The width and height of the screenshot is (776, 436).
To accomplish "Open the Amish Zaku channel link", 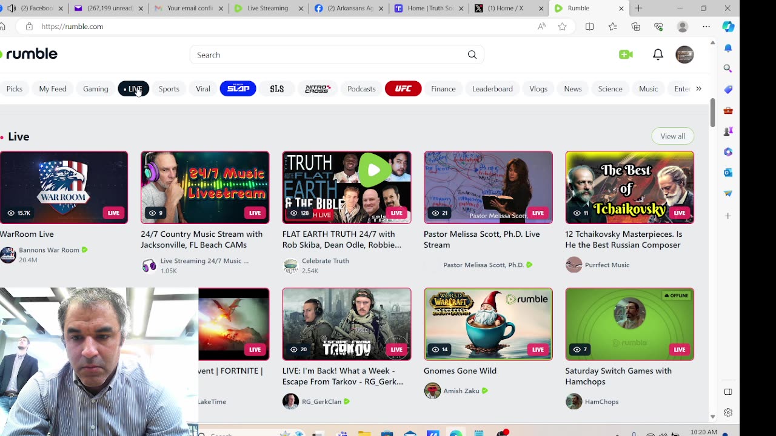I will (461, 391).
